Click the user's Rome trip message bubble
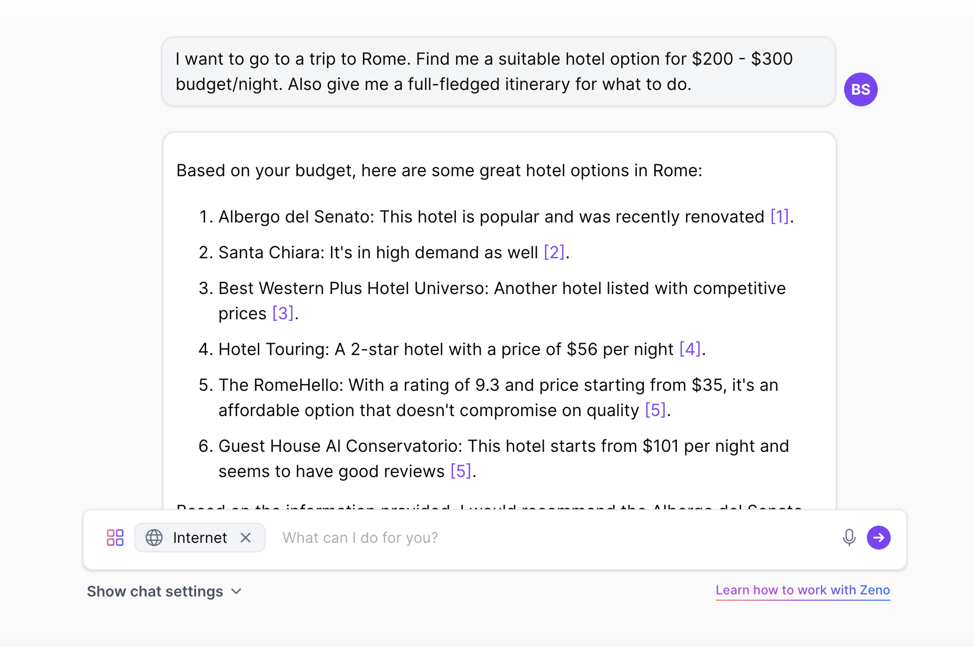 (499, 72)
